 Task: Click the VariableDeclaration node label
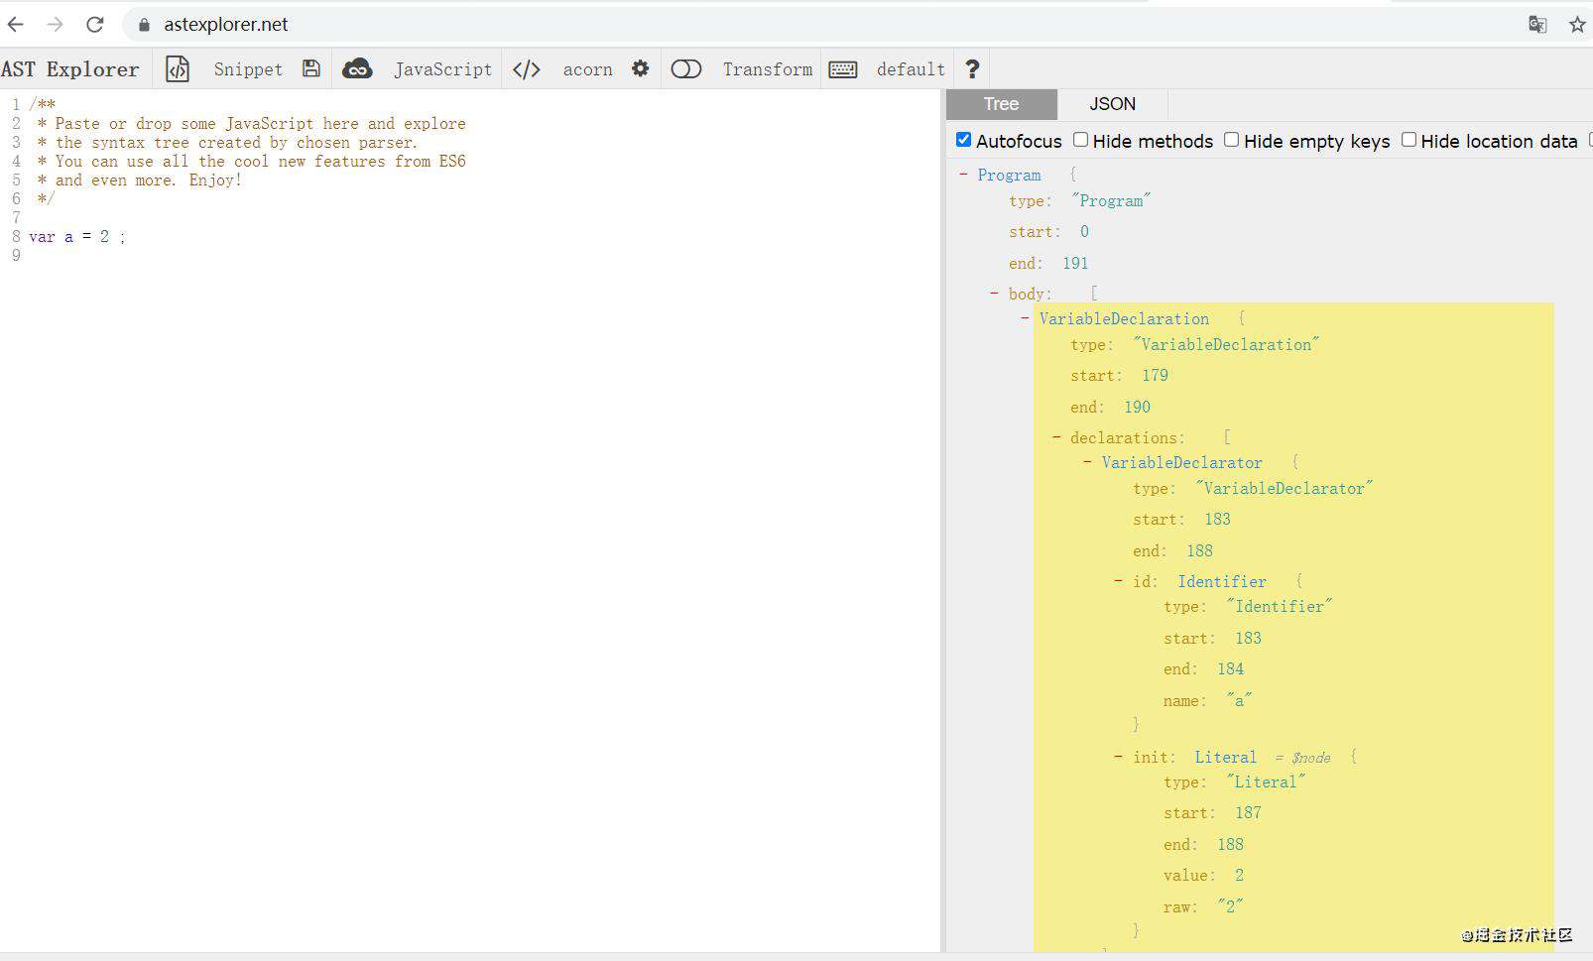[x=1124, y=318]
